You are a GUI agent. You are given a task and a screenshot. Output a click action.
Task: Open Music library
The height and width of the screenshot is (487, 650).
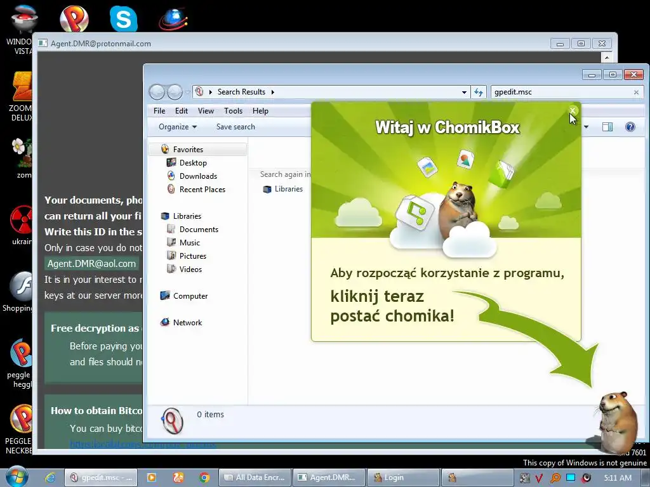(189, 242)
